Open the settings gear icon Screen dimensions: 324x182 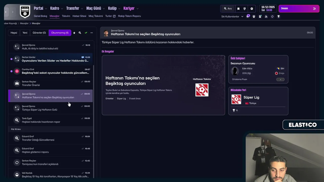tap(252, 9)
